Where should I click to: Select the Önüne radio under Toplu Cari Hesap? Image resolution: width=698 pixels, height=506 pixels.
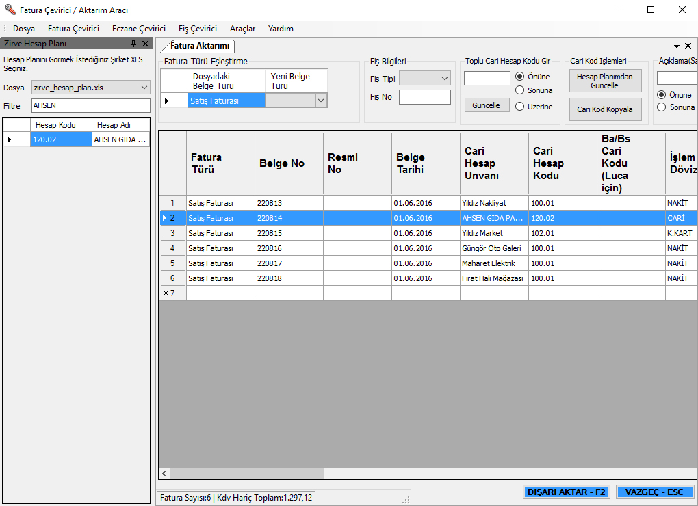(x=520, y=77)
